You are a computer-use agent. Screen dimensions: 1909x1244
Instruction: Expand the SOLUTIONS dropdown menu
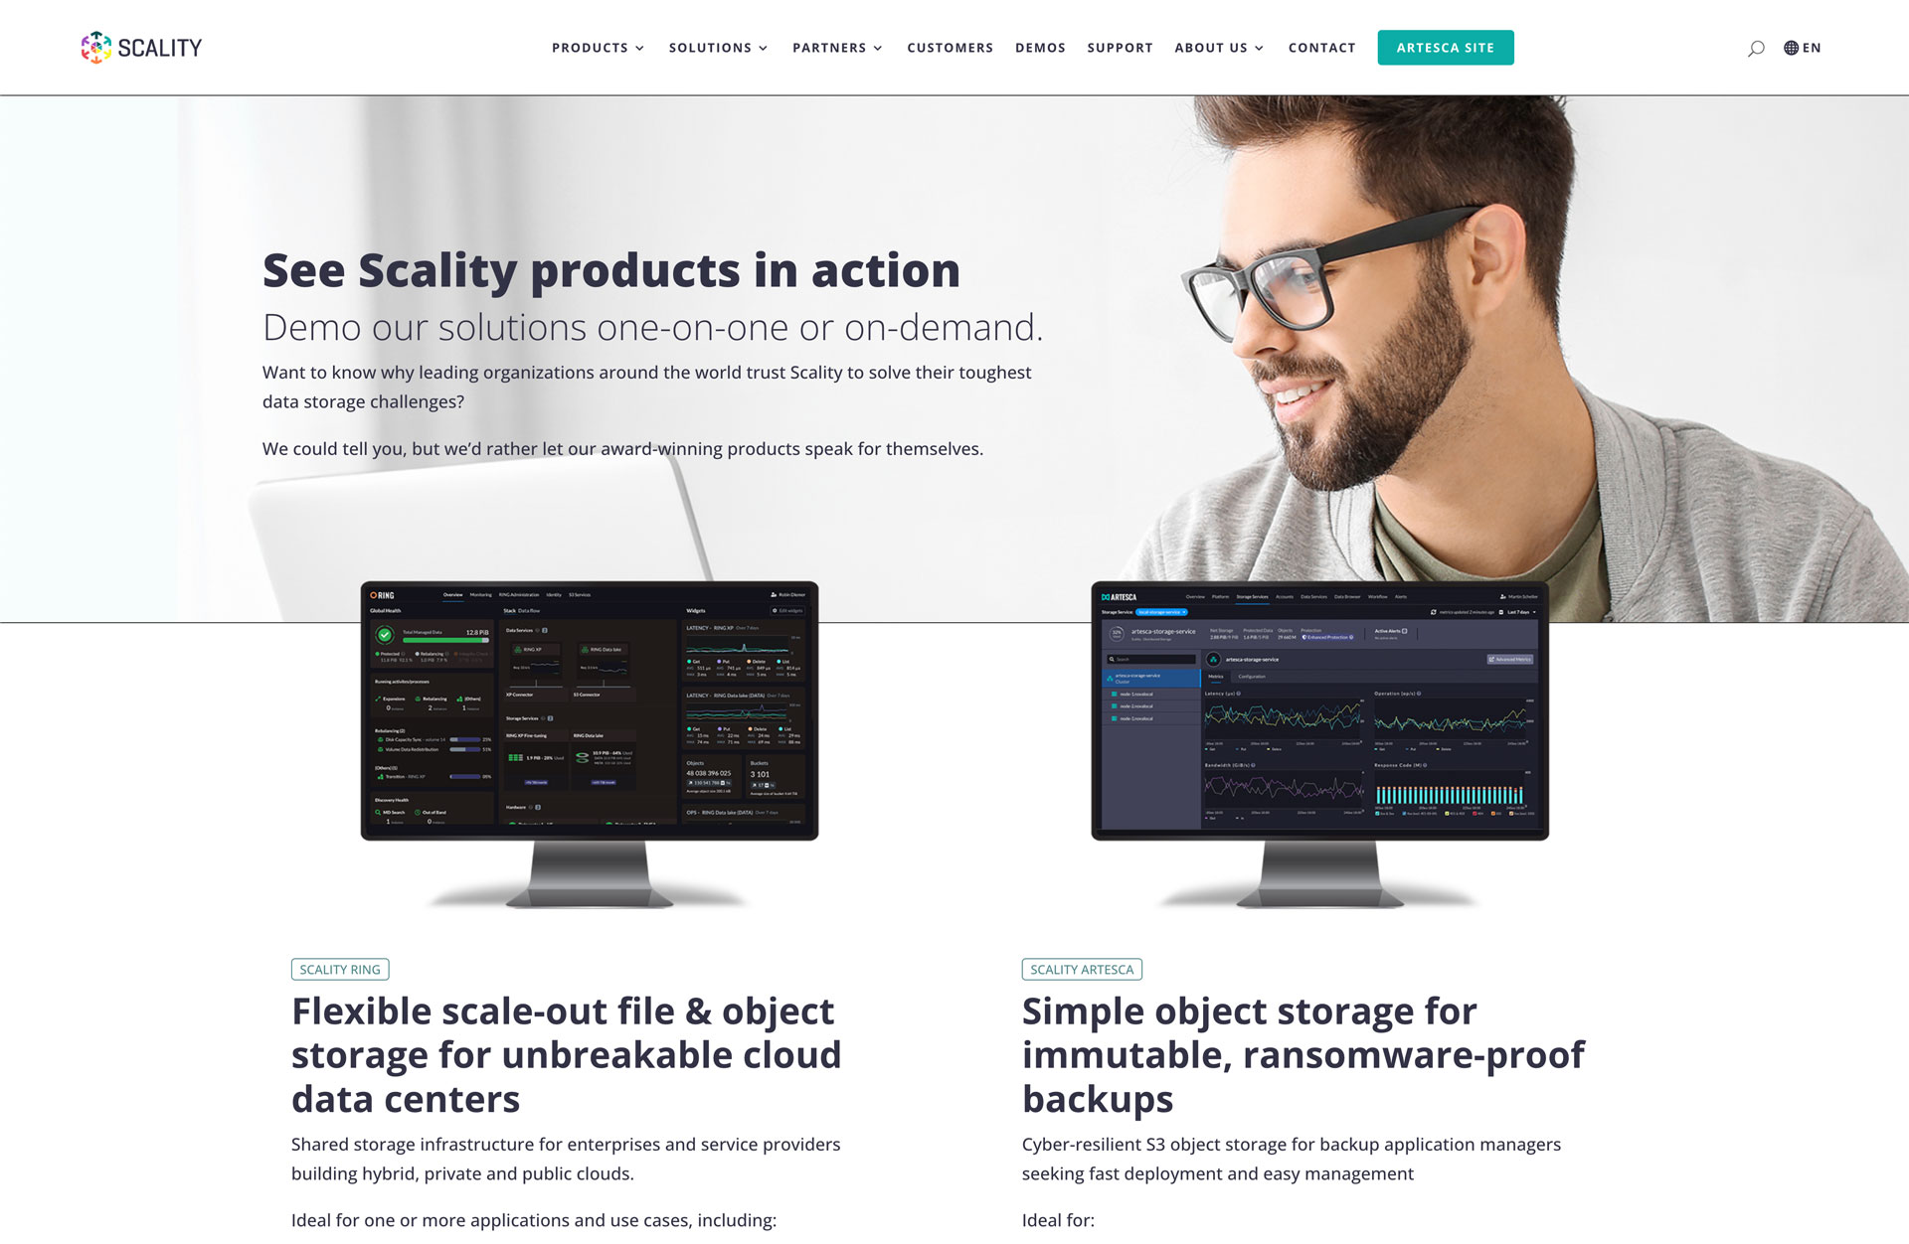tap(714, 48)
